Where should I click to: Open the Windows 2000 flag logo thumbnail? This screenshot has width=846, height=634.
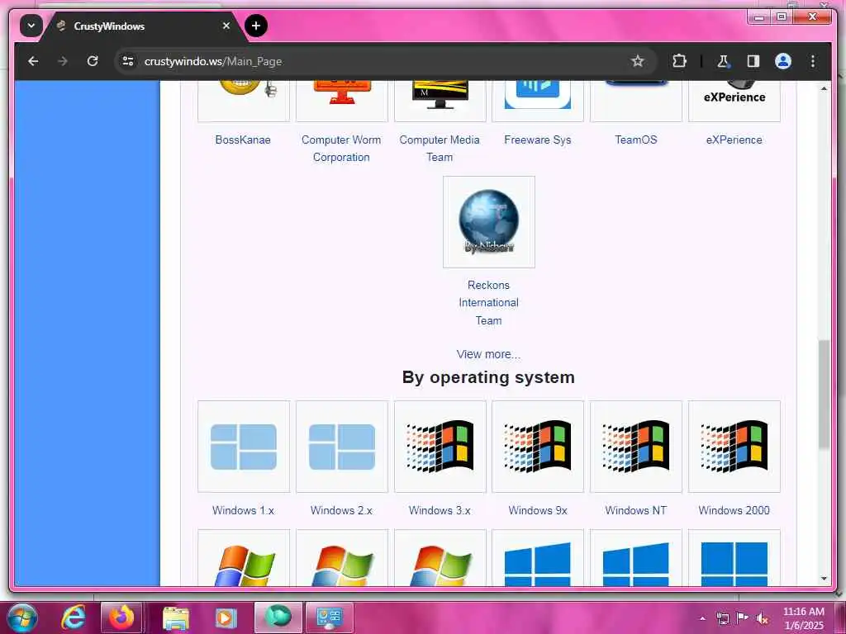[x=734, y=447]
